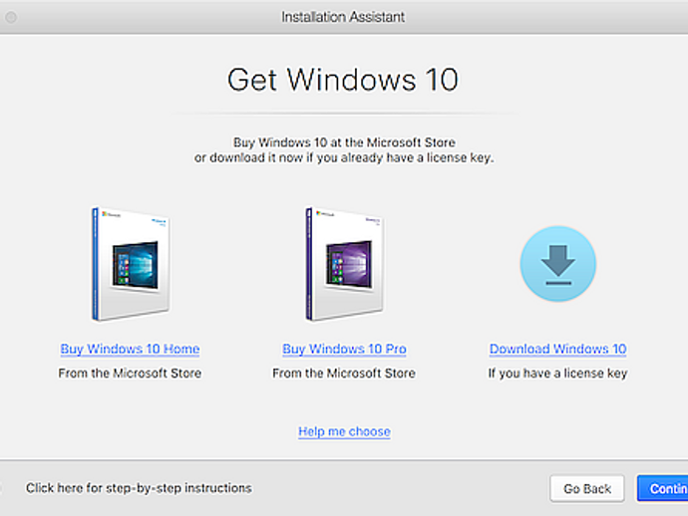The width and height of the screenshot is (688, 516).
Task: Click the 'Installation Assistant' window title
Action: [x=343, y=17]
